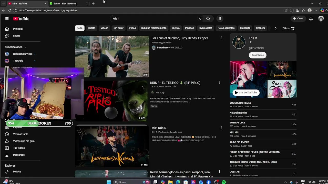Open options for the Relive former glories ad
This screenshot has height=184, width=328.
click(x=219, y=172)
